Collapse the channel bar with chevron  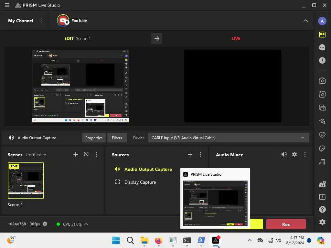click(x=305, y=21)
